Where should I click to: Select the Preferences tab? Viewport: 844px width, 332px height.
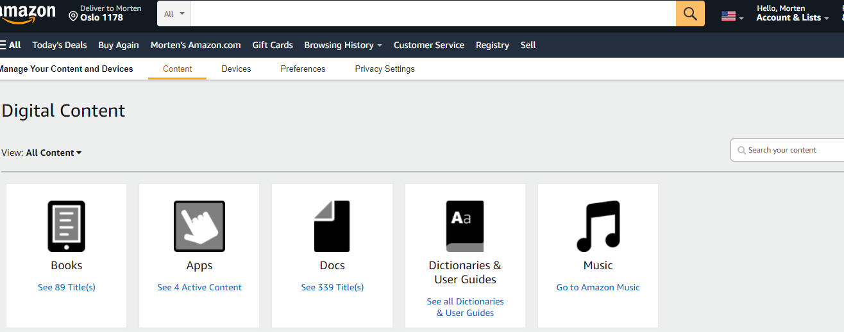point(303,69)
